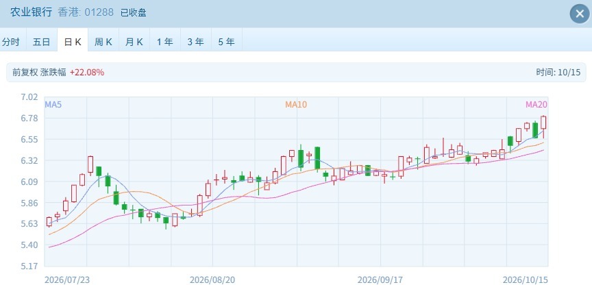Open the 月K monthly chart tab
This screenshot has width=592, height=285.
134,42
